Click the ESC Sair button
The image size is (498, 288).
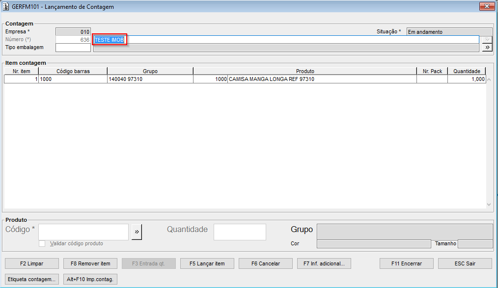coord(465,263)
